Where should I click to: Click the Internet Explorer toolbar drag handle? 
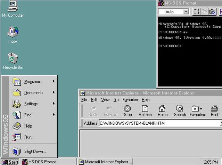point(81,111)
